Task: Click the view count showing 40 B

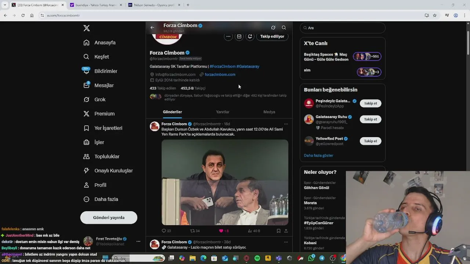Action: 254,231
